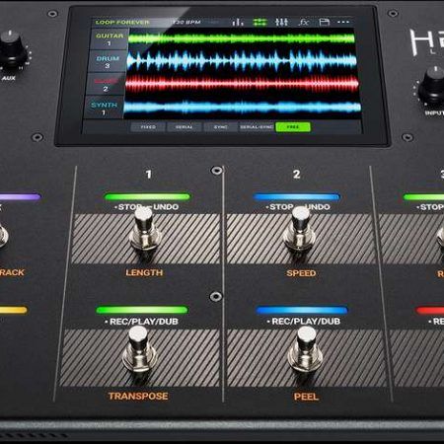Hit track 2 REC/PLAY/DUB footswitch
Screen dimensions: 444x444
coord(306,350)
